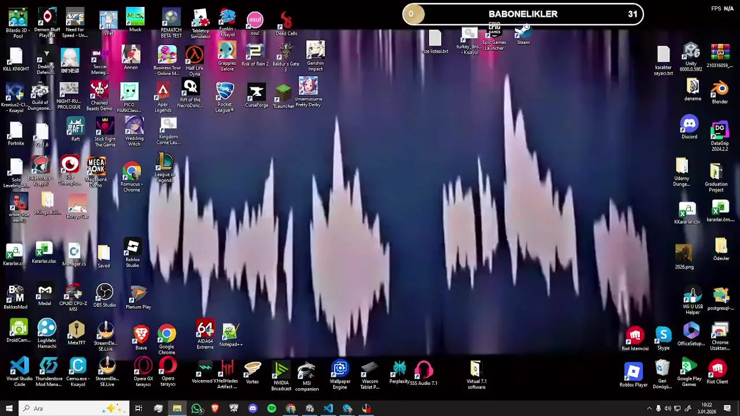The width and height of the screenshot is (740, 416).
Task: Open the Notepad++ desktop icon
Action: [231, 335]
